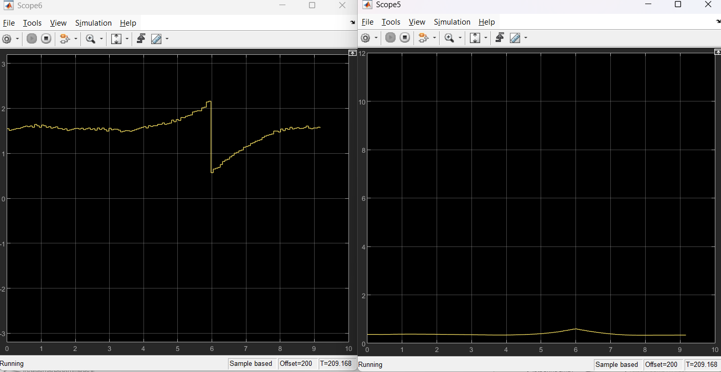Open Triggers icon in Scope6 toolbar

pyautogui.click(x=141, y=38)
